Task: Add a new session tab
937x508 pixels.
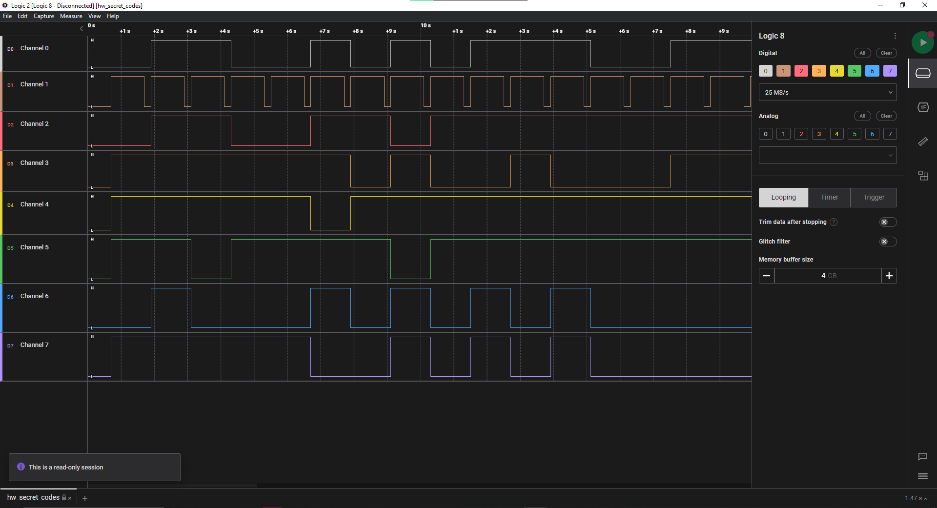Action: coord(85,498)
